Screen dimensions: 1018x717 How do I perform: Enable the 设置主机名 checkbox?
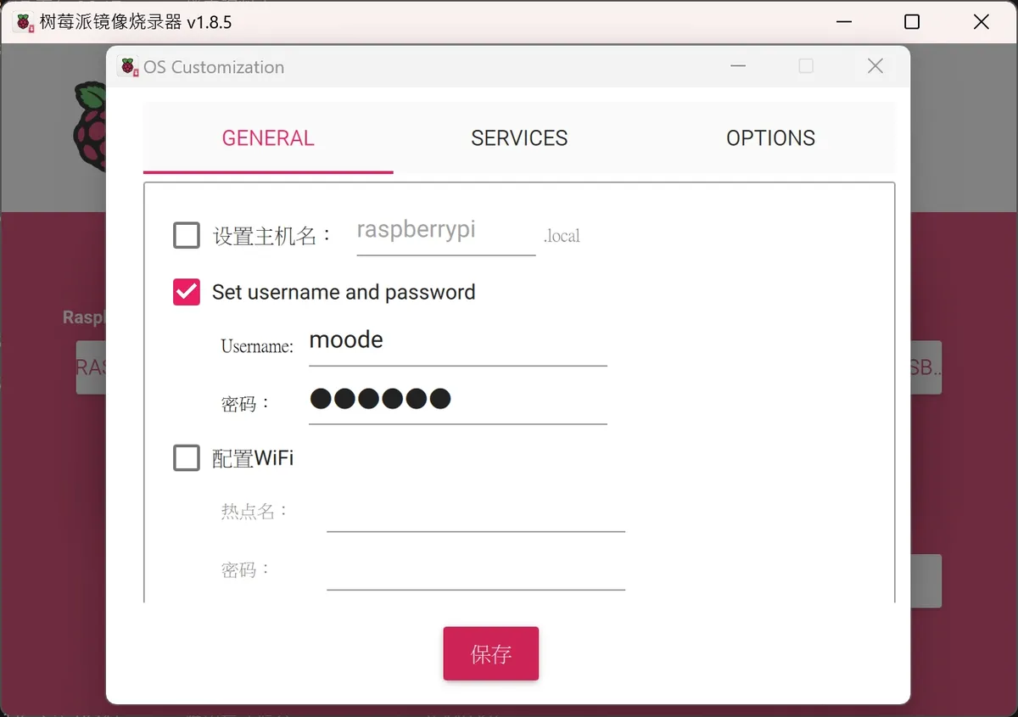(187, 235)
